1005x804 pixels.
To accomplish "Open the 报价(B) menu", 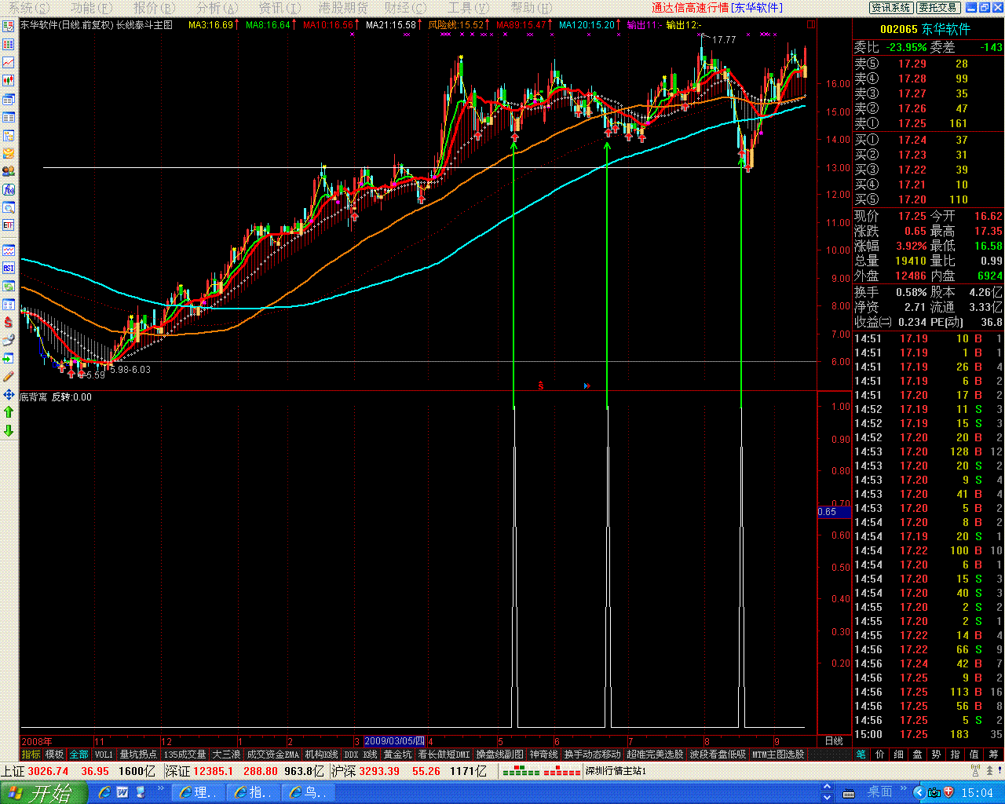I will pos(155,8).
